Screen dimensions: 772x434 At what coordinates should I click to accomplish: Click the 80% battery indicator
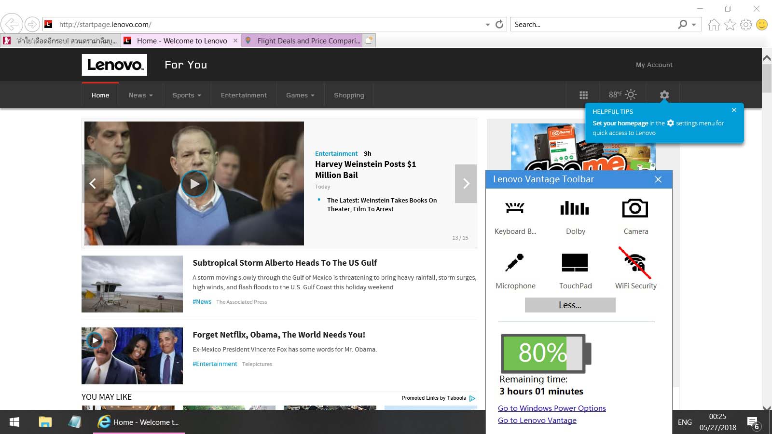[545, 353]
